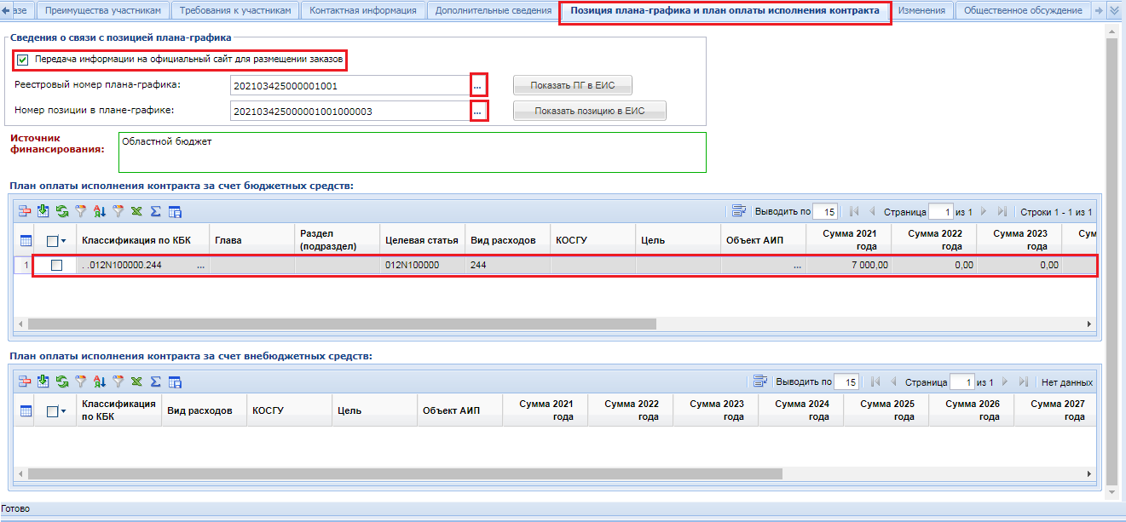Clear filter icon in budget funds toolbar
This screenshot has width=1126, height=522.
[x=118, y=211]
